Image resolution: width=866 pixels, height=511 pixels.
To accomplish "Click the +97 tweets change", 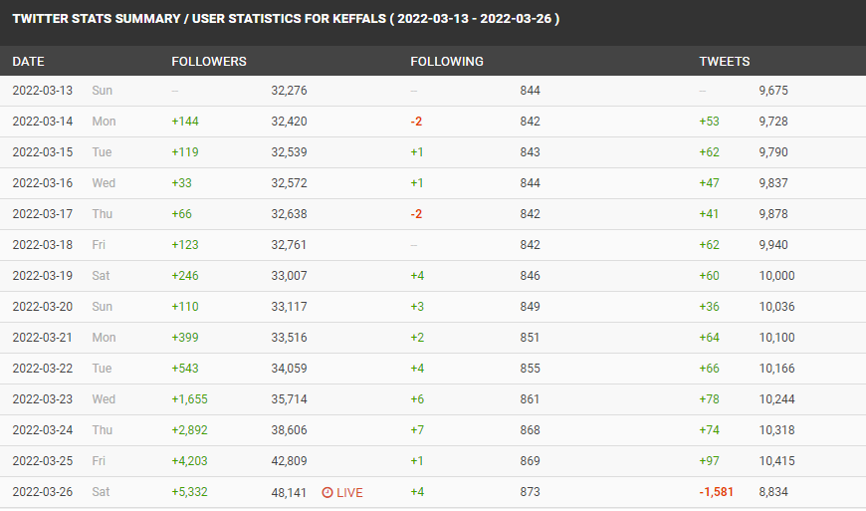I will (x=709, y=461).
